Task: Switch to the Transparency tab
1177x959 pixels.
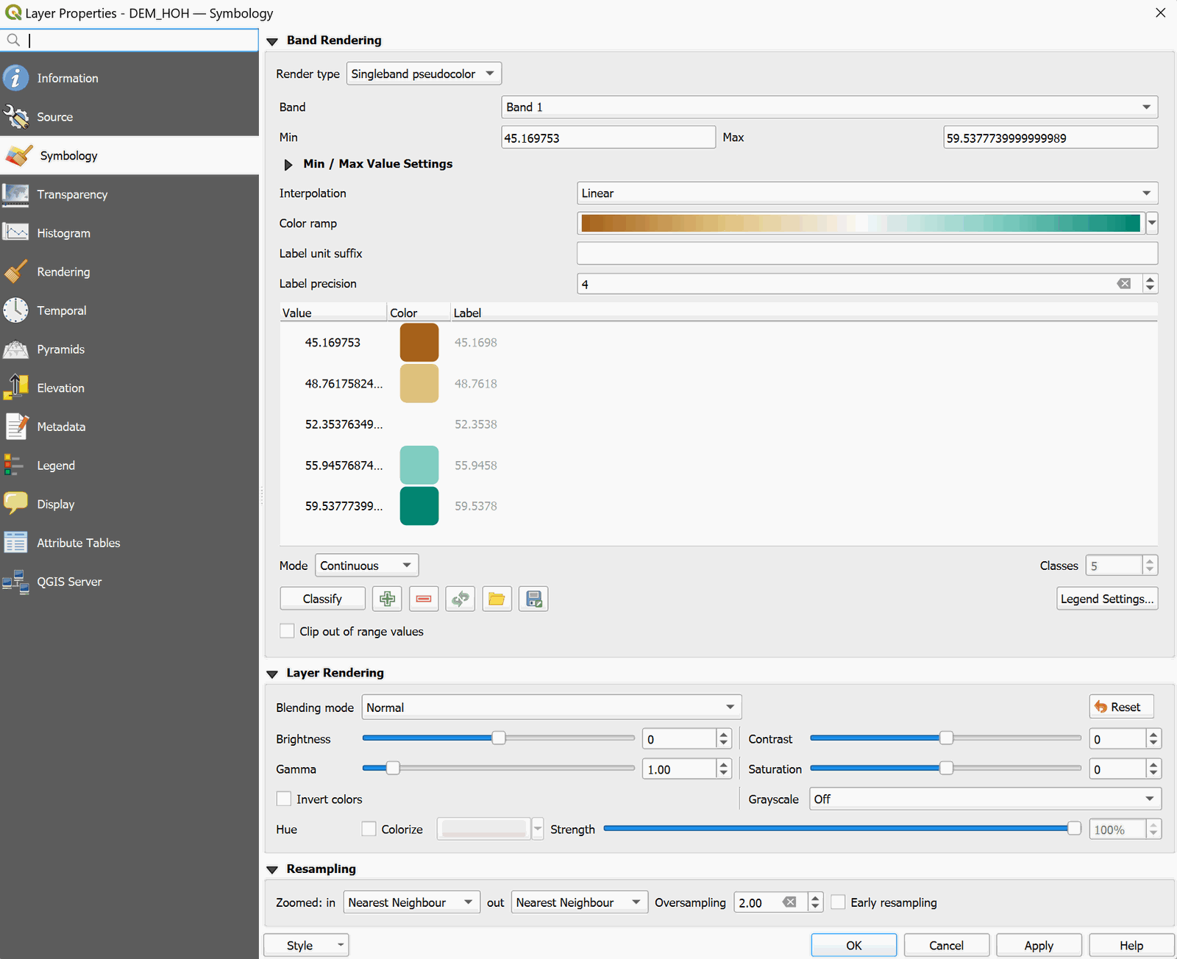Action: 72,194
